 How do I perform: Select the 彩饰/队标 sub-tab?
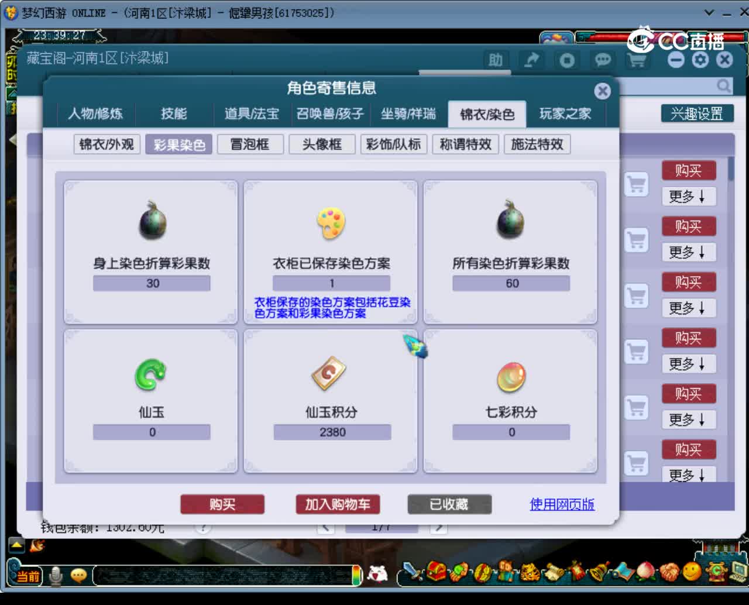(x=393, y=144)
